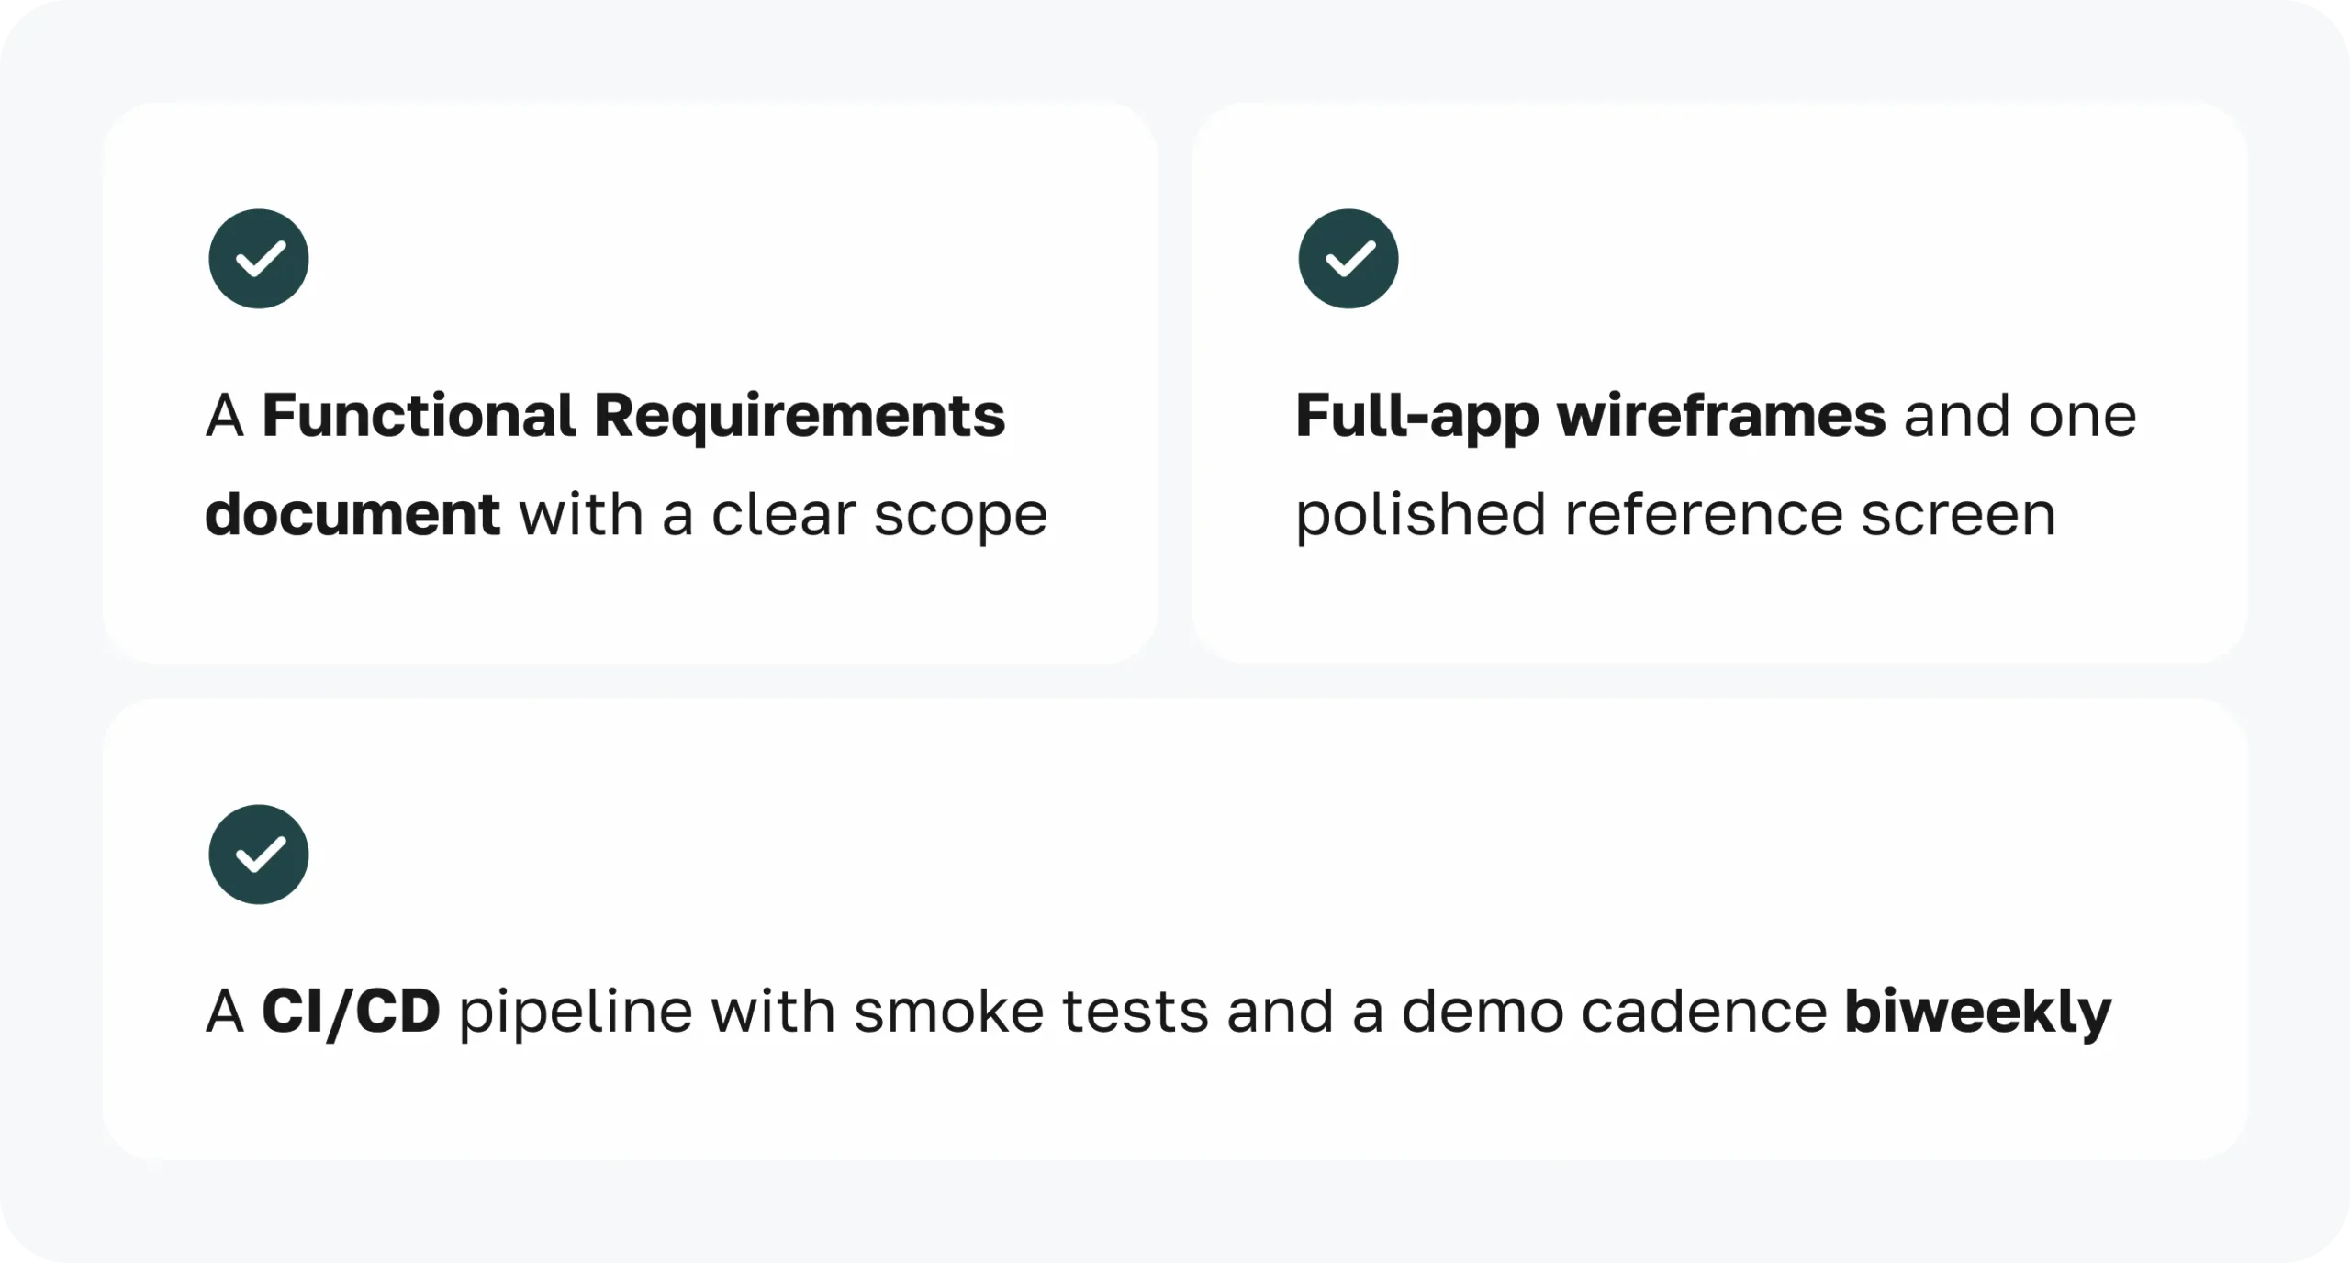Click the leading 'A' before Functional Requirements
The height and width of the screenshot is (1263, 2350).
click(x=225, y=416)
